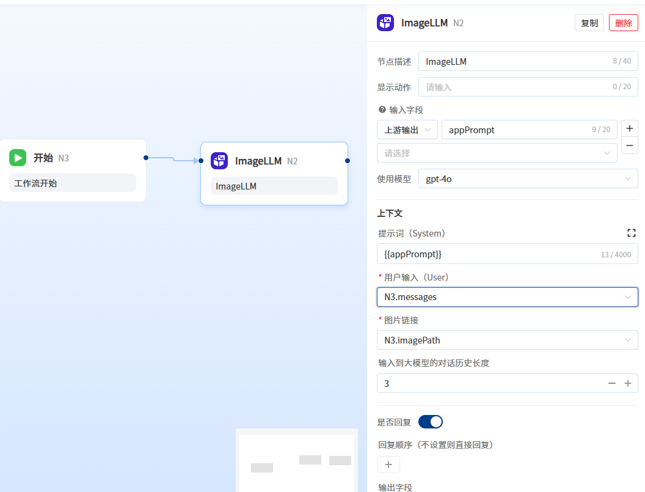The width and height of the screenshot is (645, 492).
Task: Decrease the conversation history length
Action: click(x=611, y=383)
